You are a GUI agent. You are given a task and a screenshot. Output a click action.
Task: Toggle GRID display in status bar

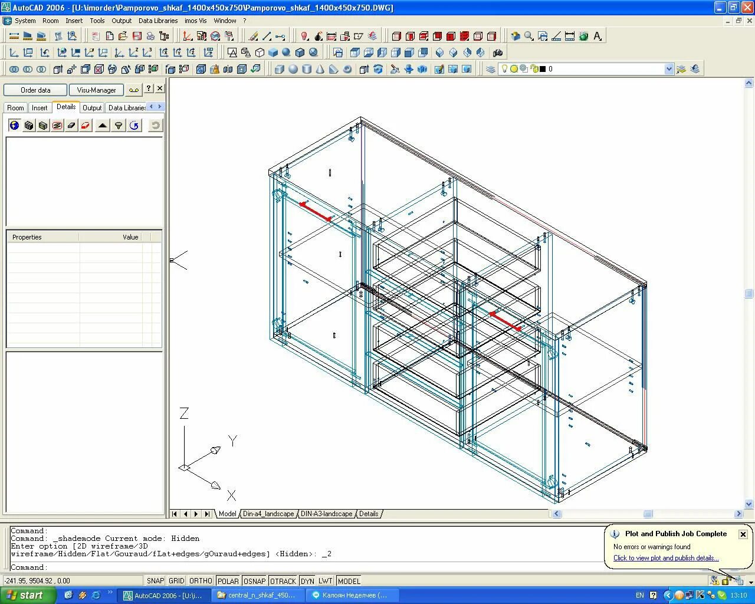click(x=176, y=581)
